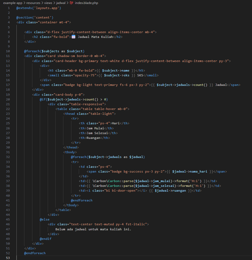
Task: Click the closing </tbody> tag
Action: [71, 205]
